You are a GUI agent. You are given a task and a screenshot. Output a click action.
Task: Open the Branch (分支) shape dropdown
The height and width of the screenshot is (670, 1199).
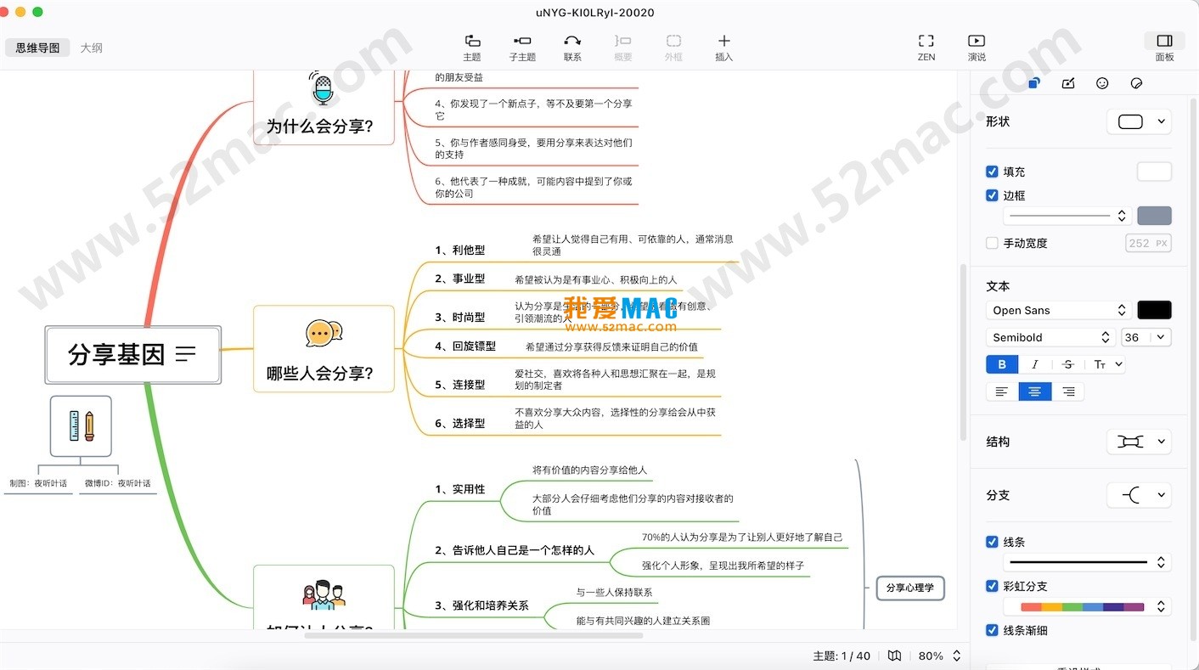(1139, 495)
